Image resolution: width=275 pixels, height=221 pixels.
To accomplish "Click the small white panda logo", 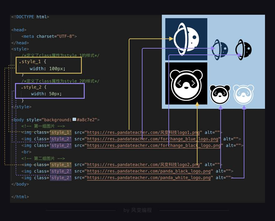I will [243, 94].
